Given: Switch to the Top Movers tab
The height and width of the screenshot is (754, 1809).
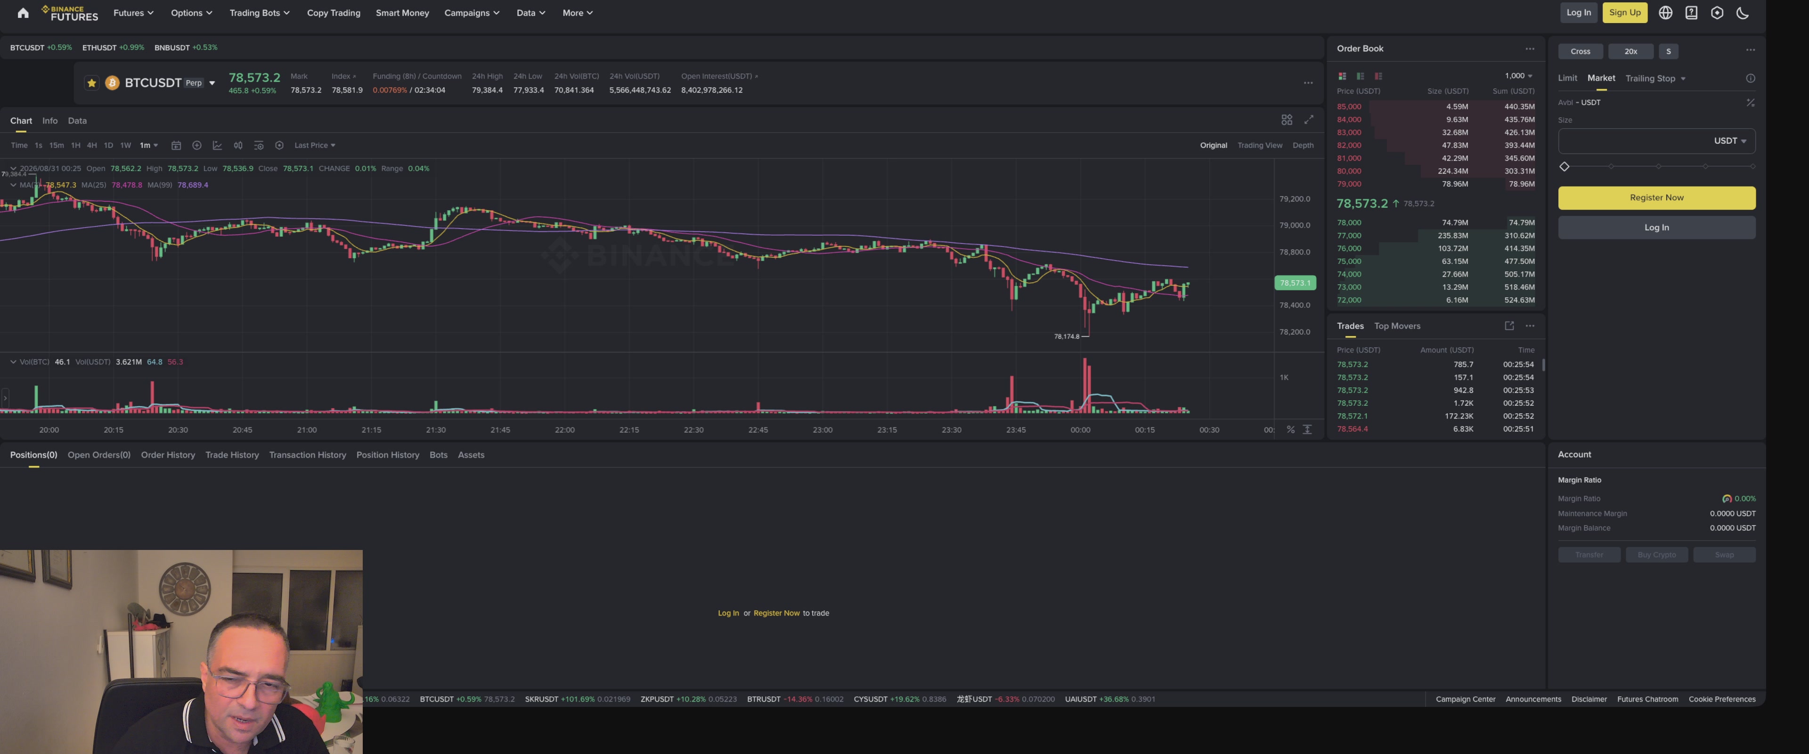Looking at the screenshot, I should click(1397, 326).
